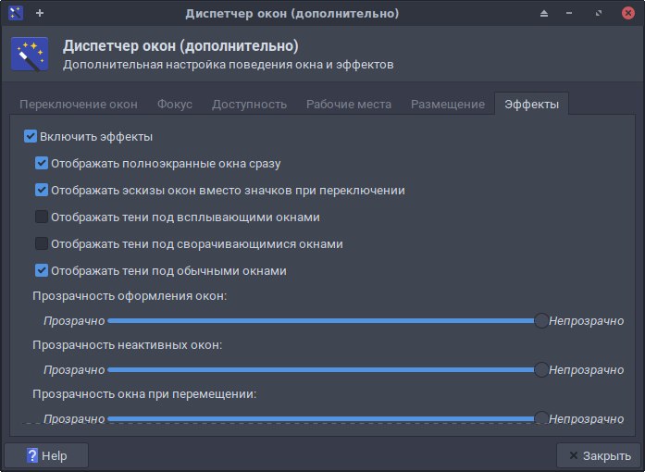Click the question mark Help icon
Screen dimensions: 645x472
31,455
